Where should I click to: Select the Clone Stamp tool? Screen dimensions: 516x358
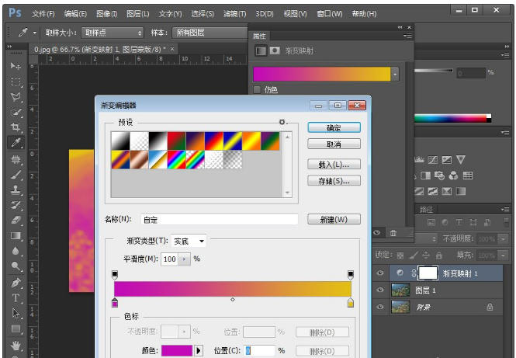[x=16, y=189]
